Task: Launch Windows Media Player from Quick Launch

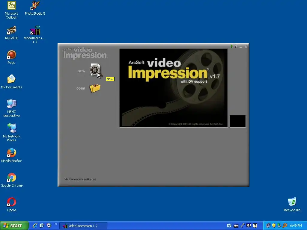Action: pyautogui.click(x=49, y=226)
